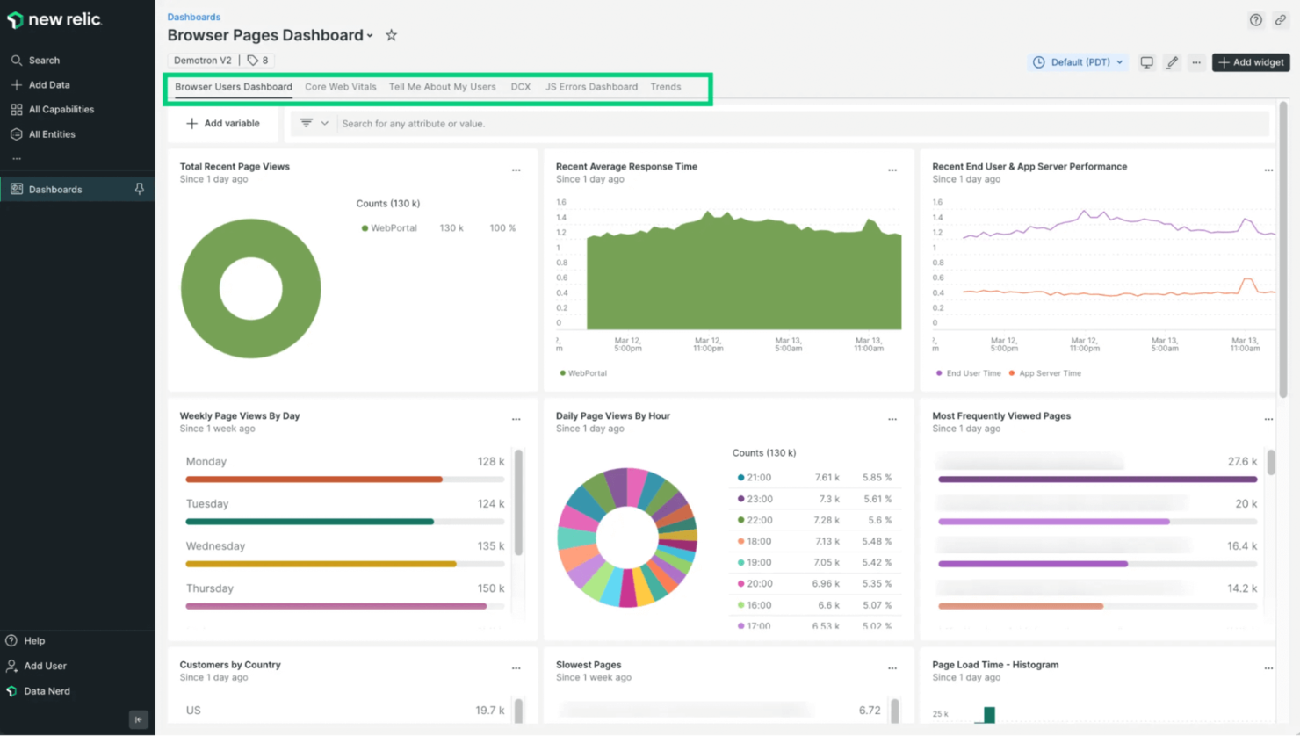Toggle App Server Time legend series
This screenshot has width=1300, height=736.
pos(1045,373)
